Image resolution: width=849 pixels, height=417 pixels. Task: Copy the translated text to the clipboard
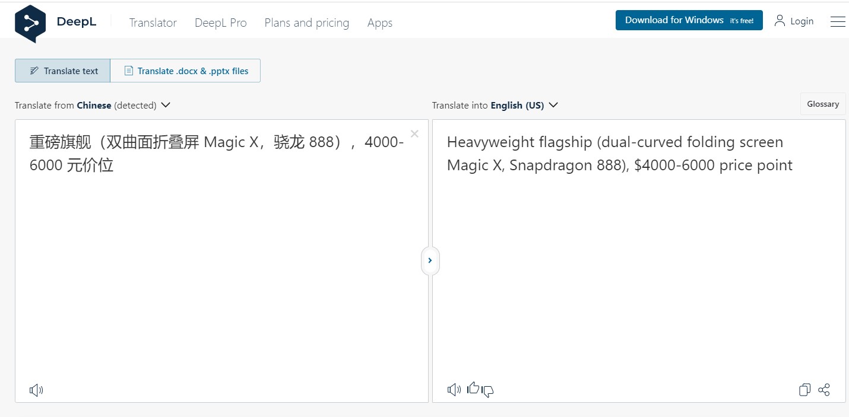coord(804,390)
